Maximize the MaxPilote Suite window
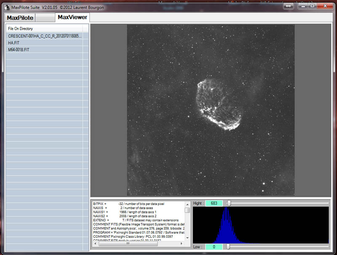Screen dimensions: 337x255 point(313,6)
